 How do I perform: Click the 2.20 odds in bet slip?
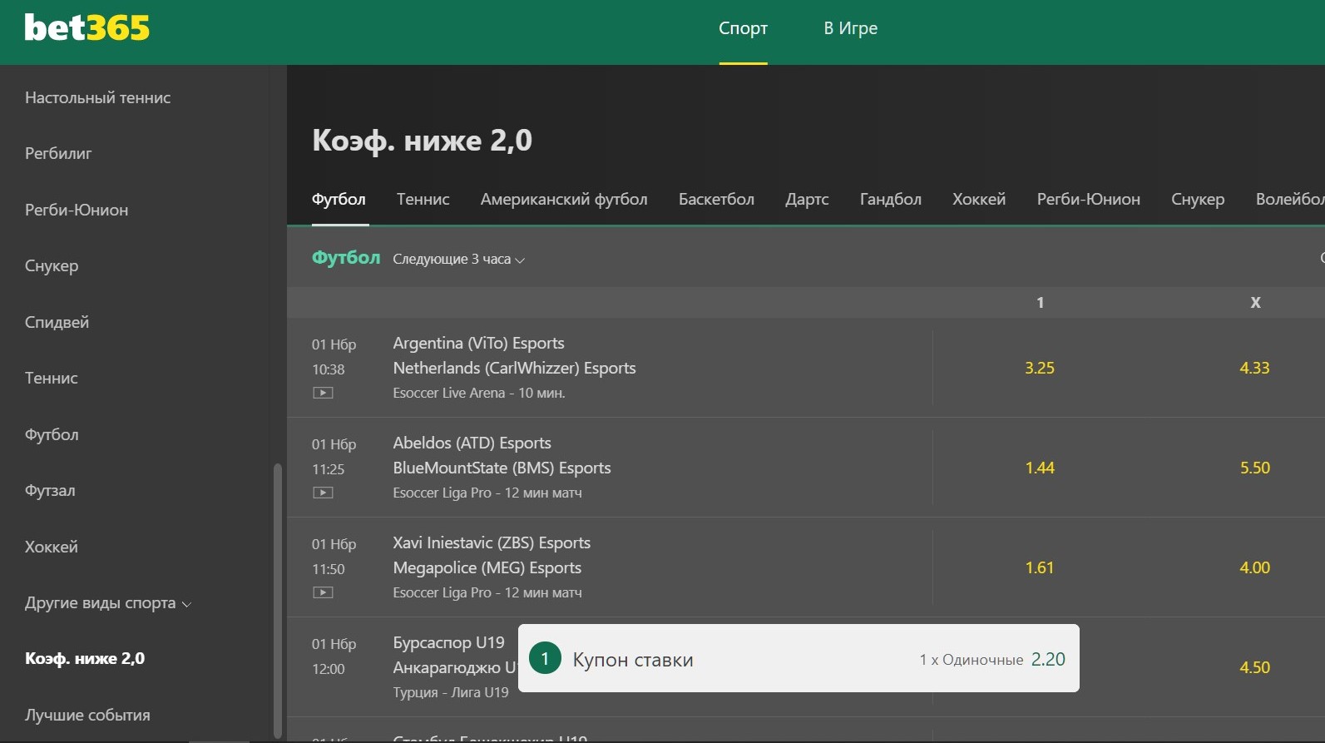point(1048,659)
